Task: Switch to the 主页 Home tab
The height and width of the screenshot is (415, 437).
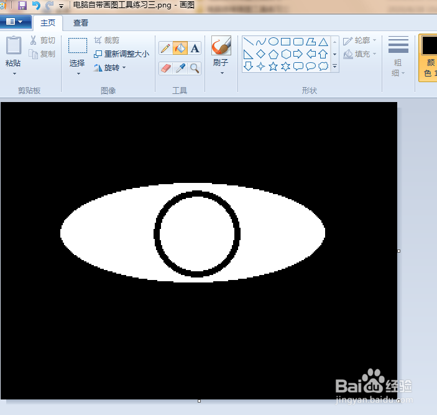Action: pos(48,22)
